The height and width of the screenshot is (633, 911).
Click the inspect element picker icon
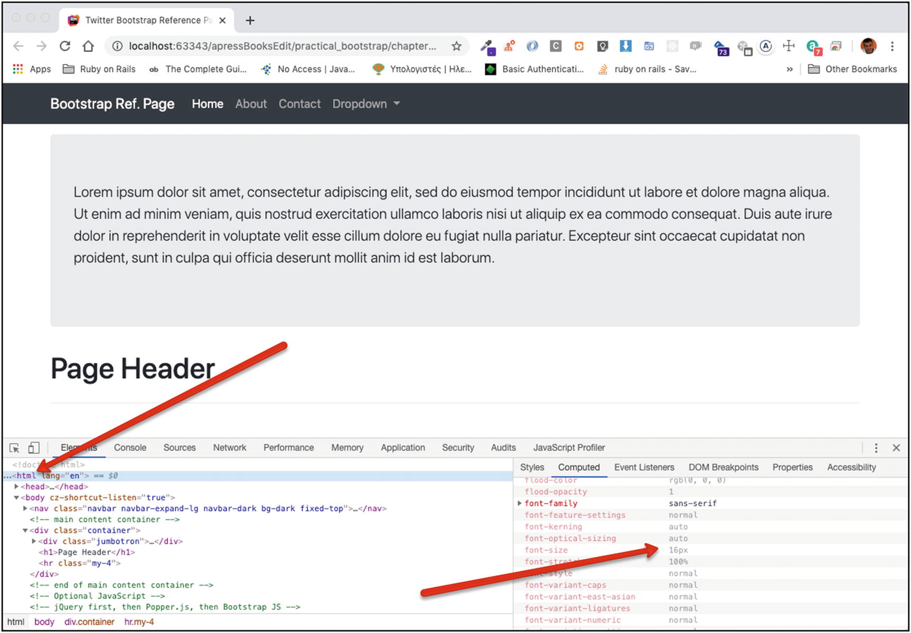tap(14, 448)
